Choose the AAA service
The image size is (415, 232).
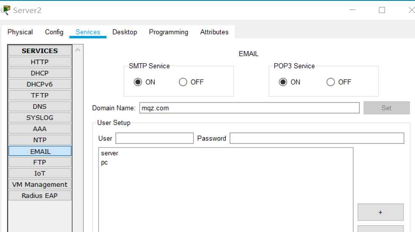click(x=40, y=129)
